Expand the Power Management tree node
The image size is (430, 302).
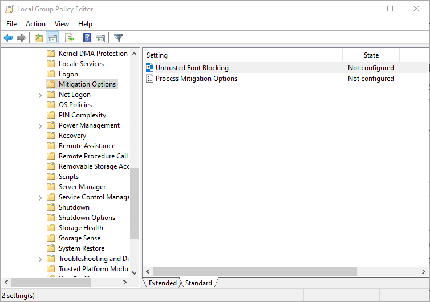point(40,126)
